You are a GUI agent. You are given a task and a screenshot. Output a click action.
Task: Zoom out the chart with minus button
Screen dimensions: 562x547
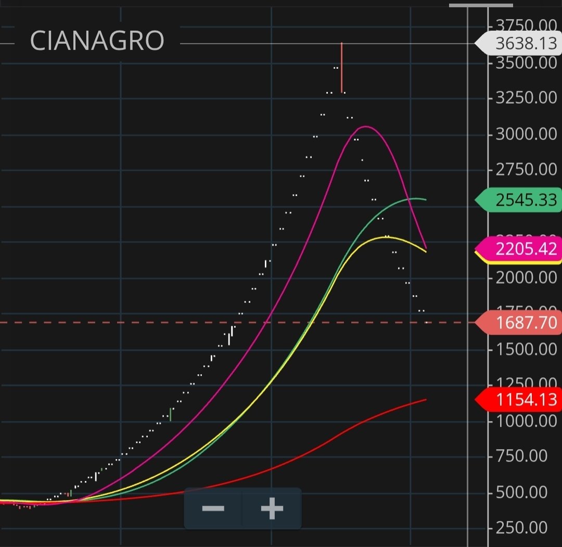[213, 508]
